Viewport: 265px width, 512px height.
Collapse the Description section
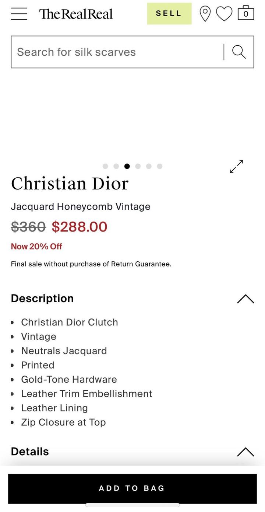click(x=245, y=299)
